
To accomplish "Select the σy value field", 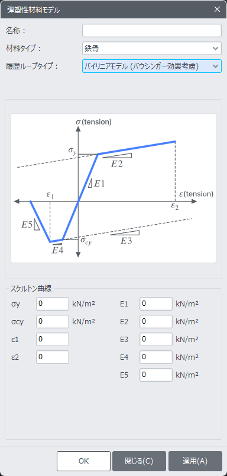I will (53, 304).
